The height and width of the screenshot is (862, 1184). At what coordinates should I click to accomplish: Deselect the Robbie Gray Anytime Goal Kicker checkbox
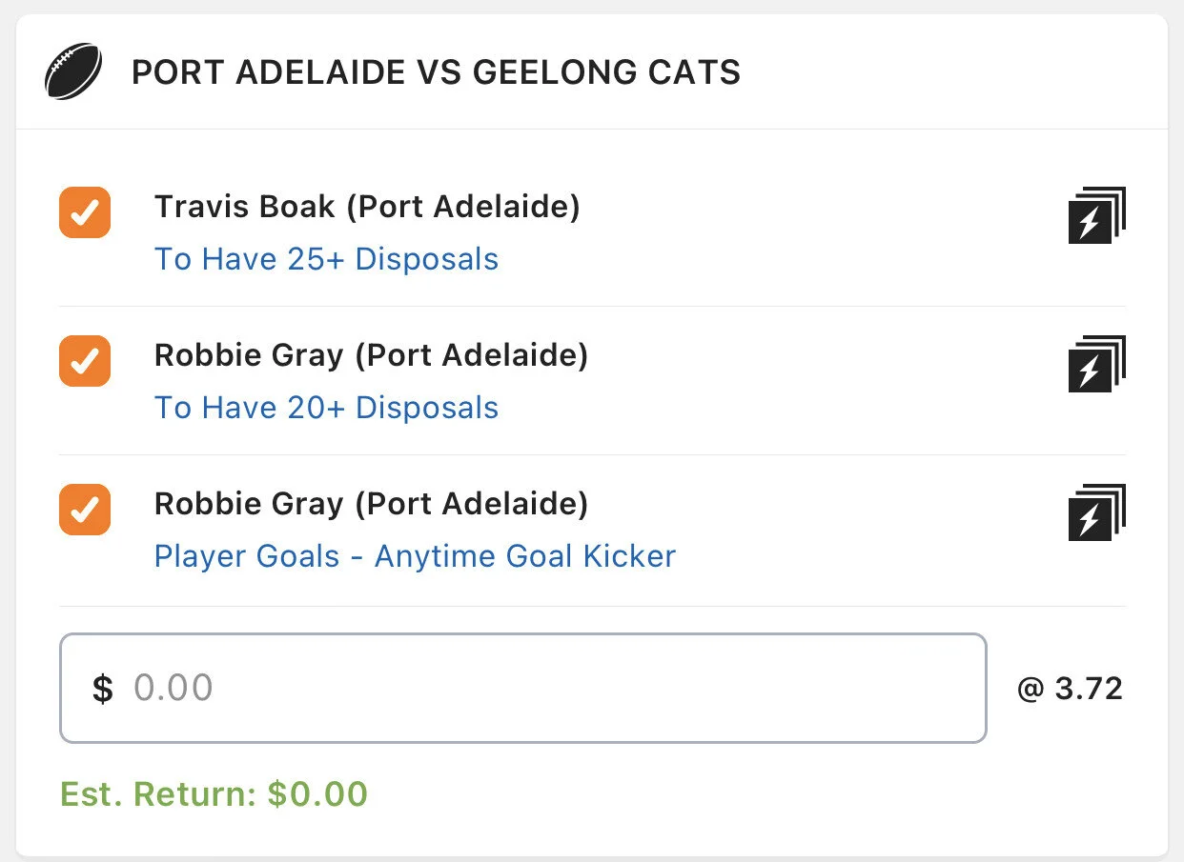[85, 510]
